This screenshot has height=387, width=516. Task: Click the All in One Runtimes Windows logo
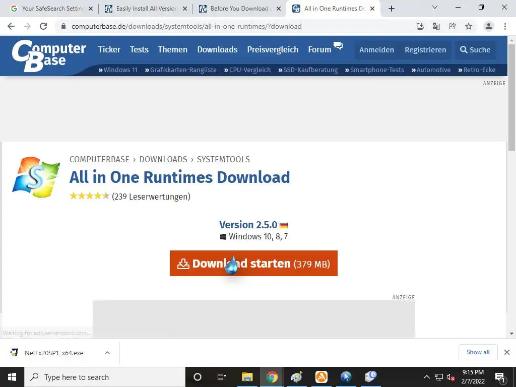tap(36, 177)
